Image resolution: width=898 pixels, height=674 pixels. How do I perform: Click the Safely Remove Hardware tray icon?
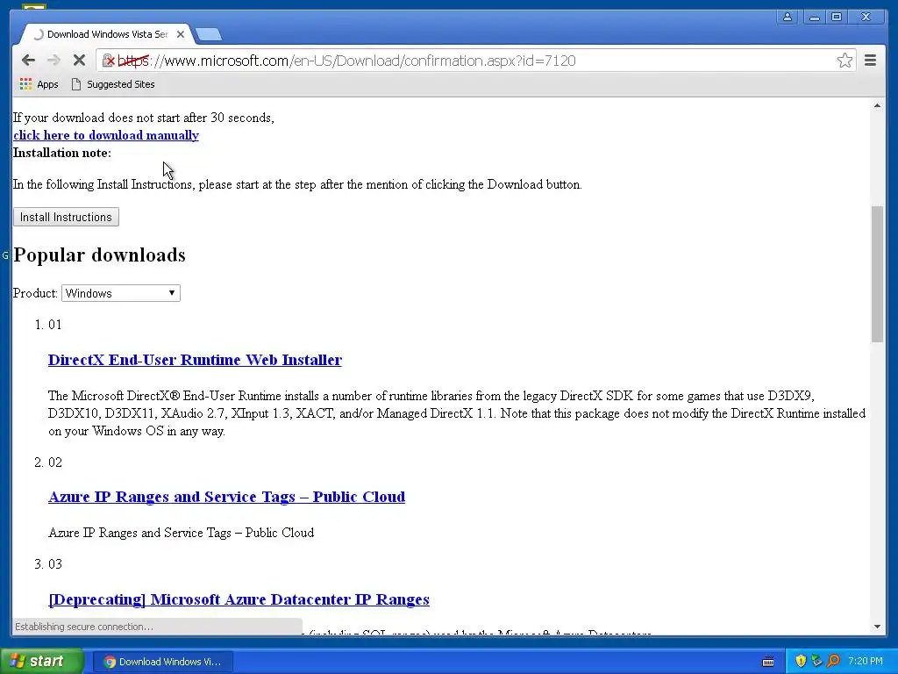pyautogui.click(x=816, y=662)
